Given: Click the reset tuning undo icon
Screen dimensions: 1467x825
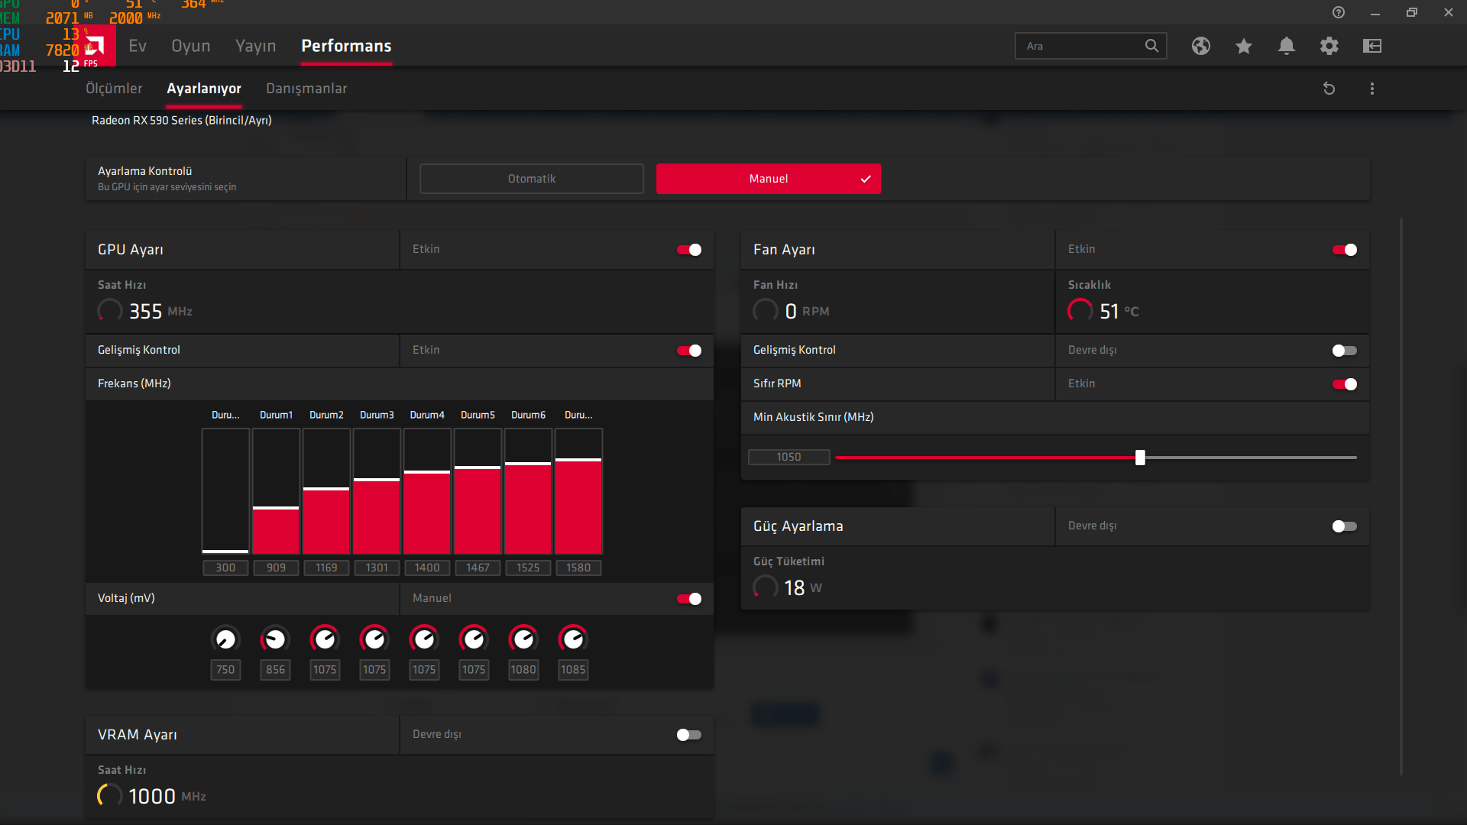Looking at the screenshot, I should click(x=1329, y=89).
